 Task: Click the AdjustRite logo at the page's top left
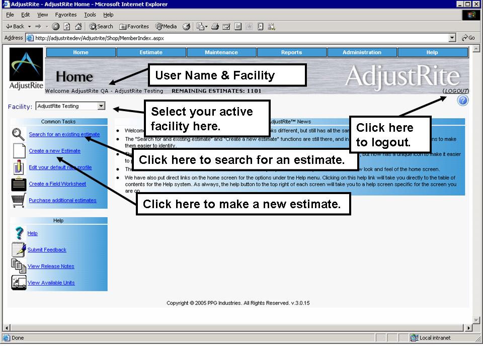(x=26, y=69)
